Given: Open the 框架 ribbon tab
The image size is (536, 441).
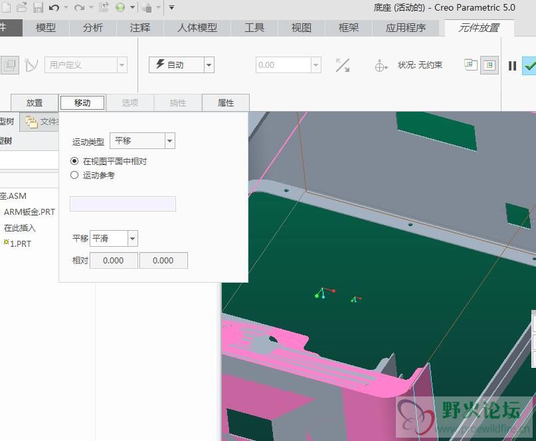Looking at the screenshot, I should point(348,28).
